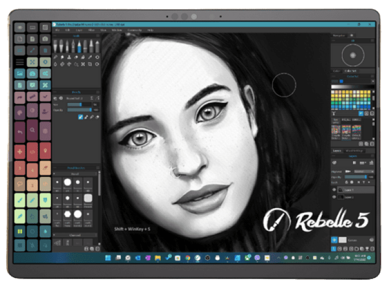Click the water drop tool icon

point(56,64)
